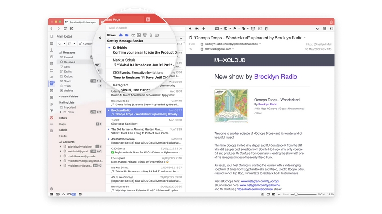Image resolution: width=382 pixels, height=214 pixels.
Task: Toggle Show archived messages filter
Action: pos(157,35)
